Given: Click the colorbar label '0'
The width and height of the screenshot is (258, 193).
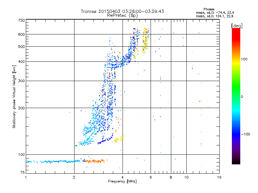Looking at the screenshot, I should coord(242,96).
